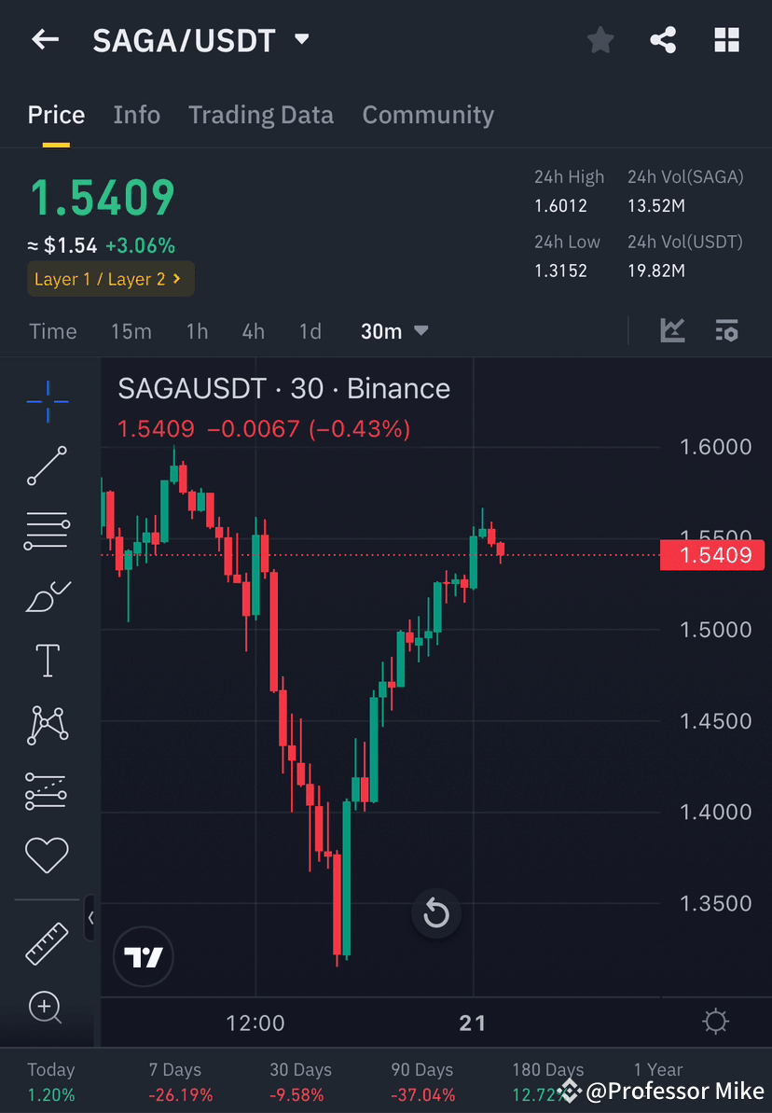Toggle SAGA/USDT as a favorite
This screenshot has width=772, height=1113.
[600, 39]
